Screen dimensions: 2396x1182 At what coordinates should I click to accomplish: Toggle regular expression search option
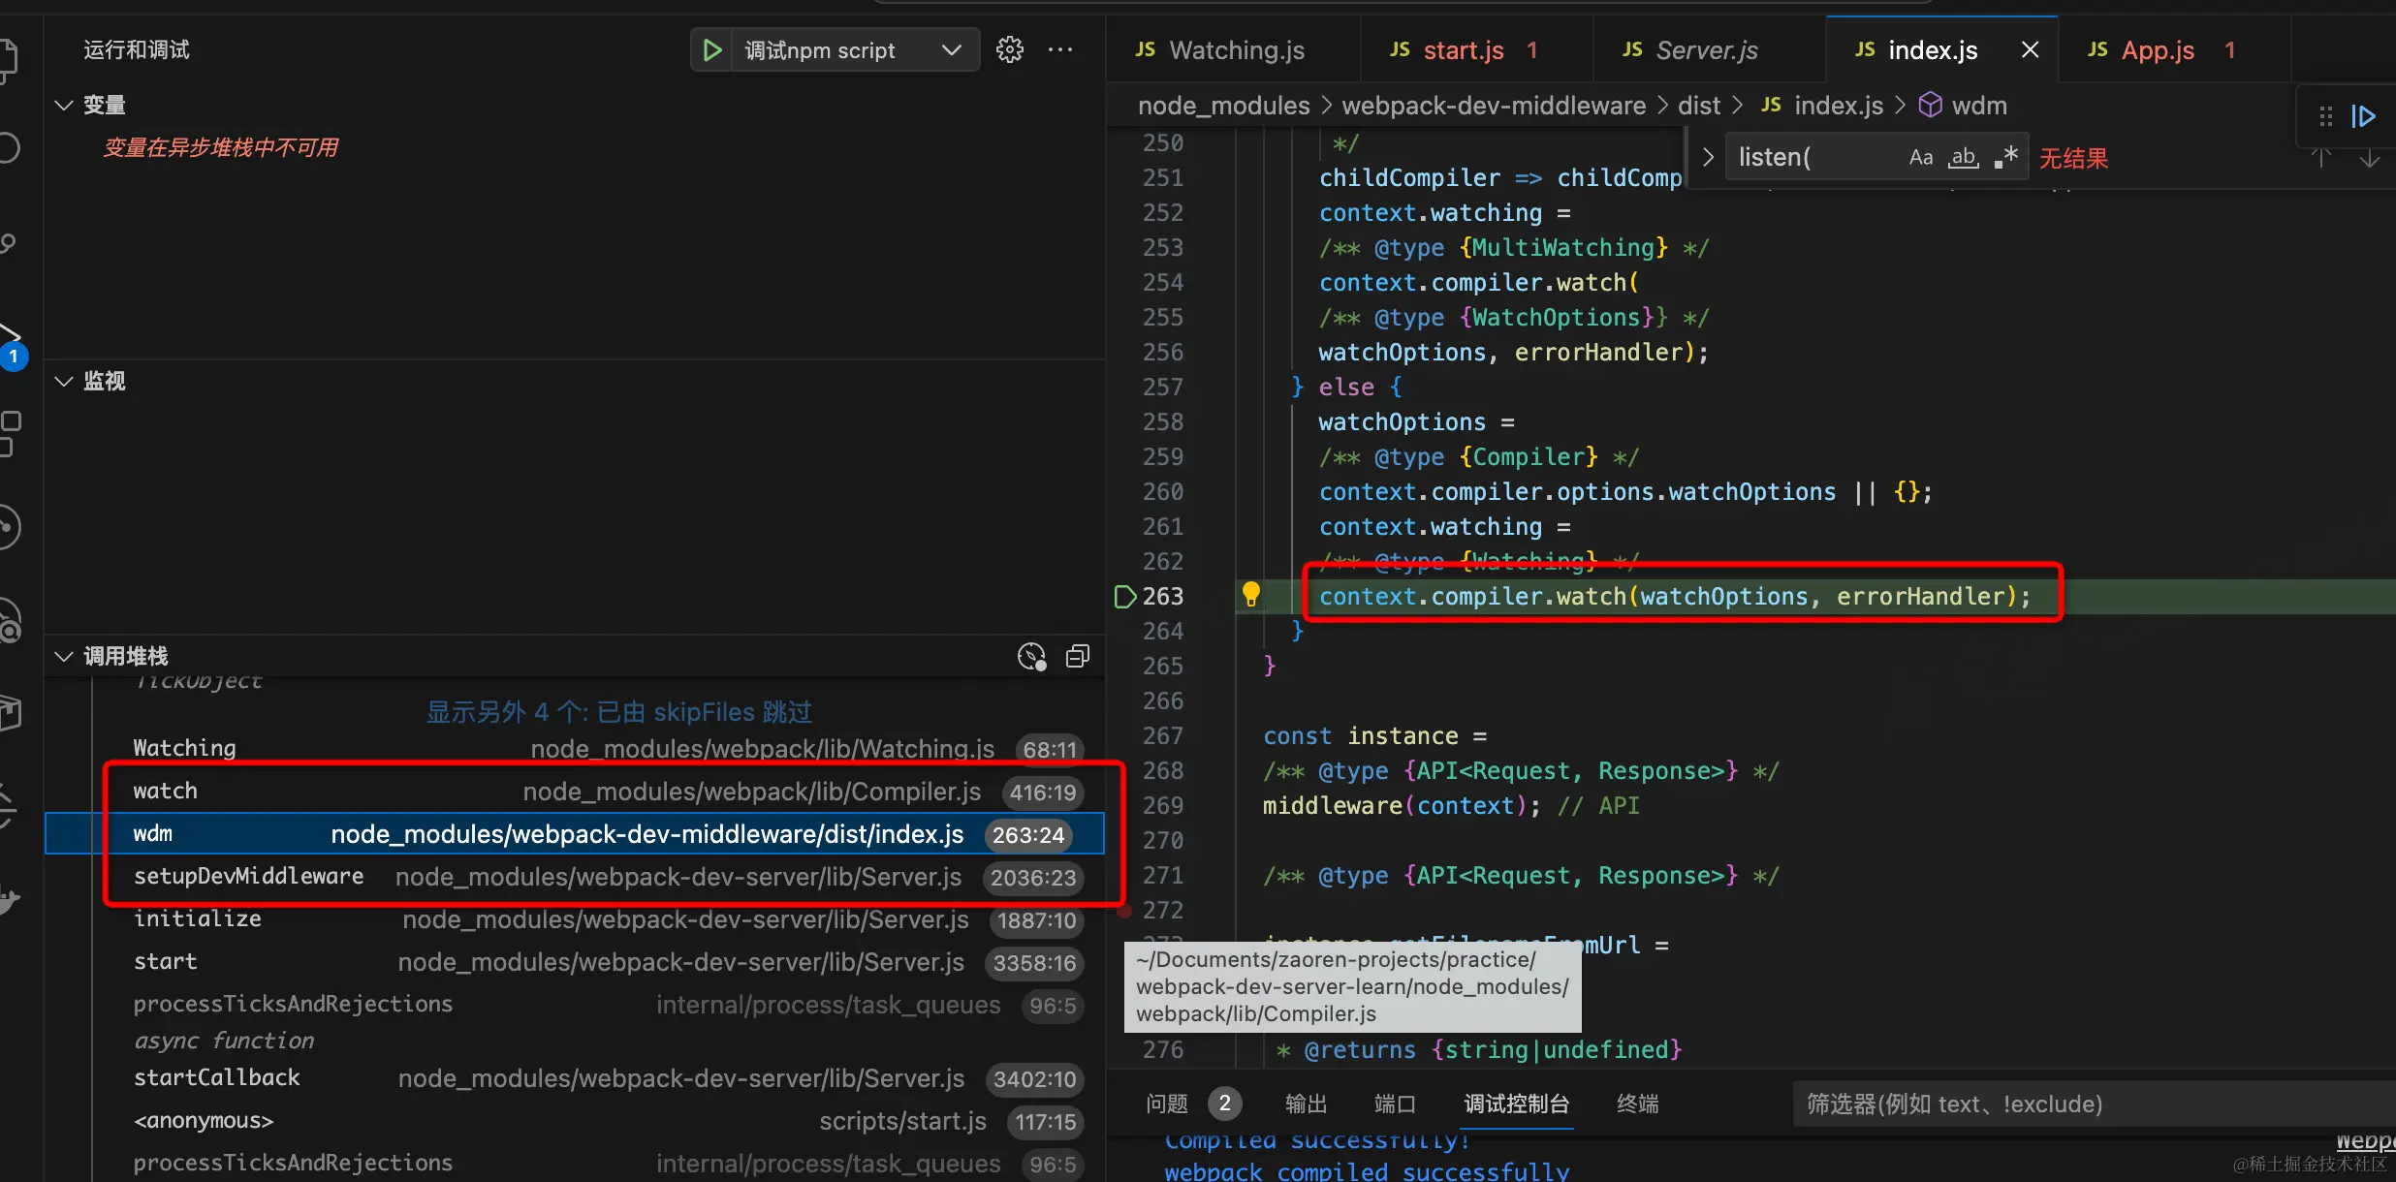[2006, 158]
